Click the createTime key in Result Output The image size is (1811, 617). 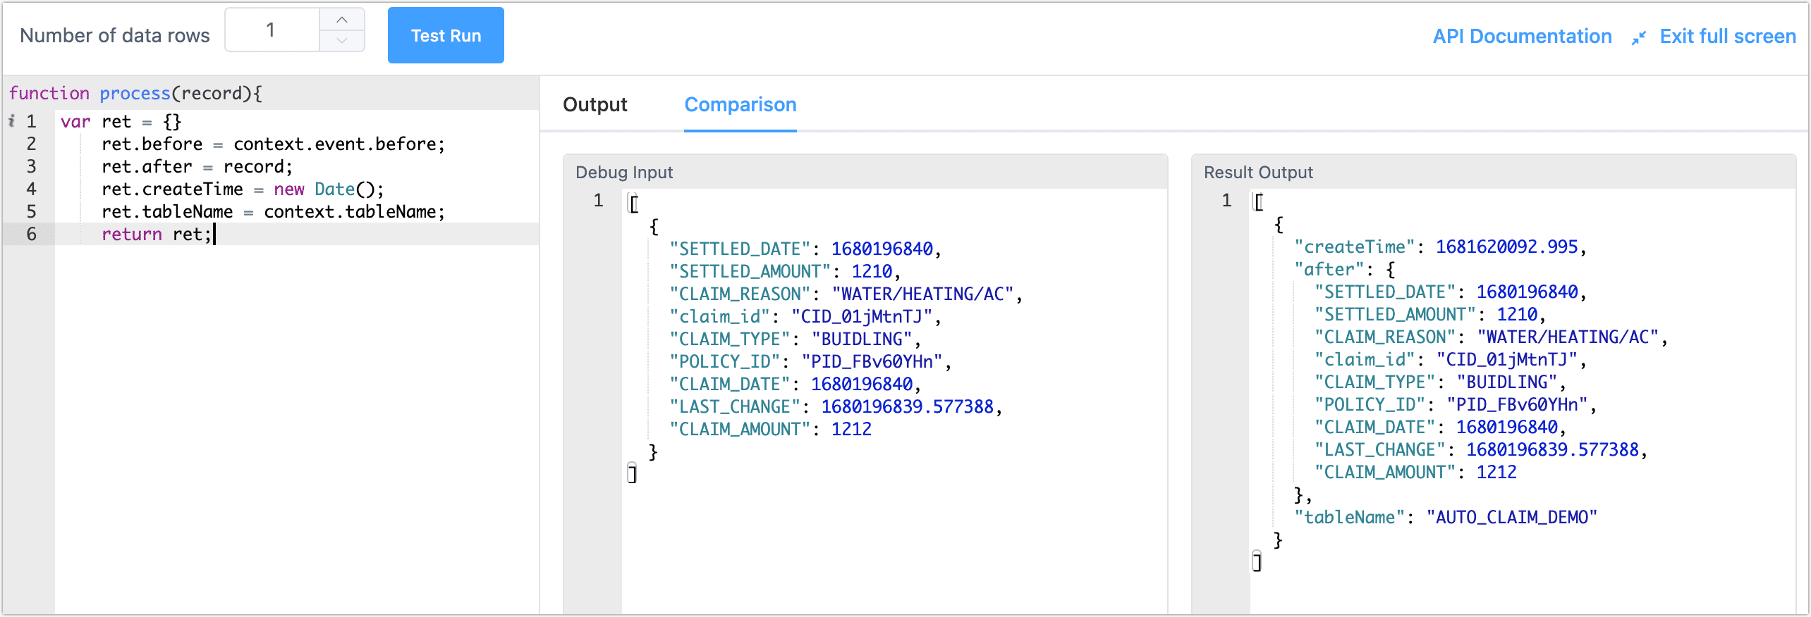pyautogui.click(x=1354, y=247)
